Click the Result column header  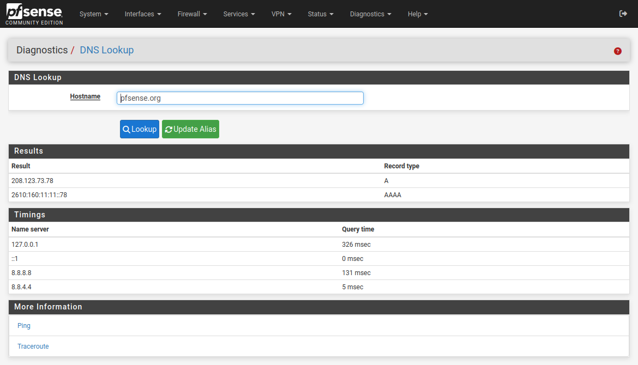click(x=21, y=166)
